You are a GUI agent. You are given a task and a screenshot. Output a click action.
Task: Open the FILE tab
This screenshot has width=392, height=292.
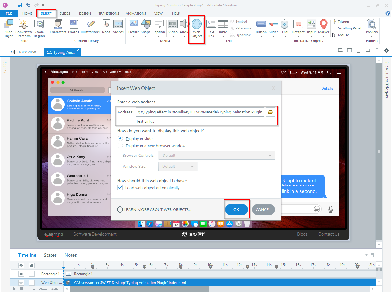(9, 13)
